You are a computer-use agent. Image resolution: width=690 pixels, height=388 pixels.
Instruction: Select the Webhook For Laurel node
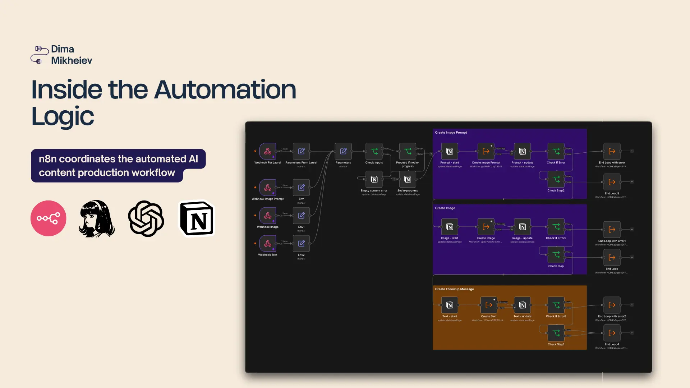268,151
